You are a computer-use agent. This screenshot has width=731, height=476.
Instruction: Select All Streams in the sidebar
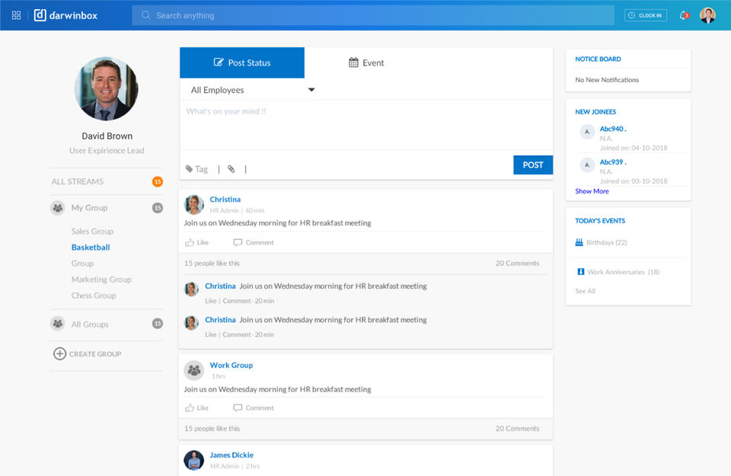pyautogui.click(x=78, y=181)
